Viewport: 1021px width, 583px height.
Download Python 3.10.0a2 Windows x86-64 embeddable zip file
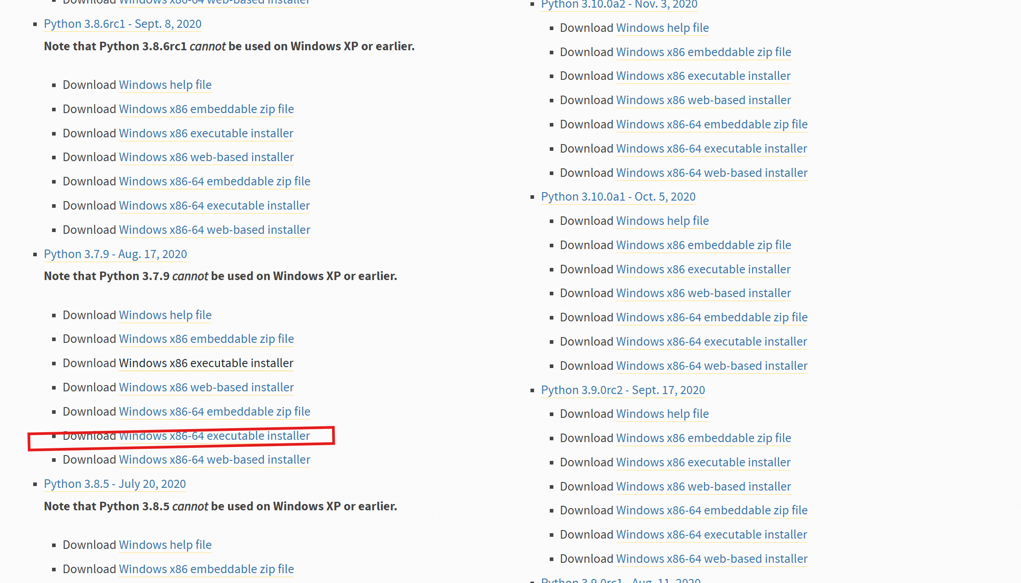[x=712, y=124]
